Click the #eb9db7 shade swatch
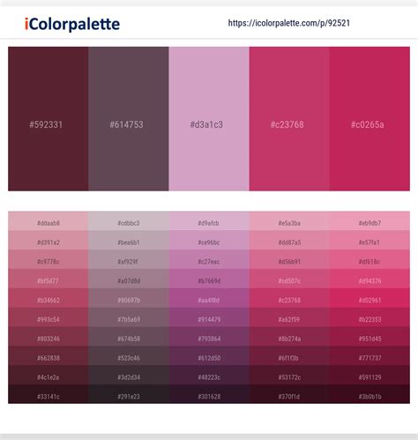Image resolution: width=418 pixels, height=440 pixels. coord(369,220)
